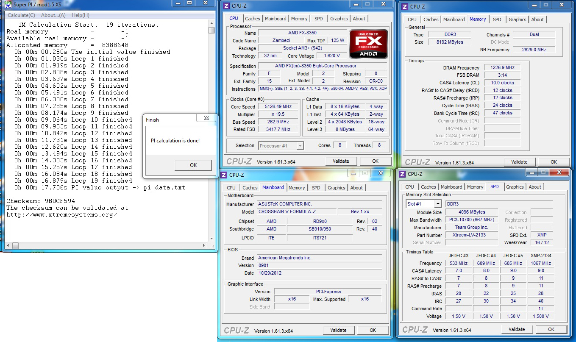Click Validate in the CPU-Z Mainboard window

338,330
